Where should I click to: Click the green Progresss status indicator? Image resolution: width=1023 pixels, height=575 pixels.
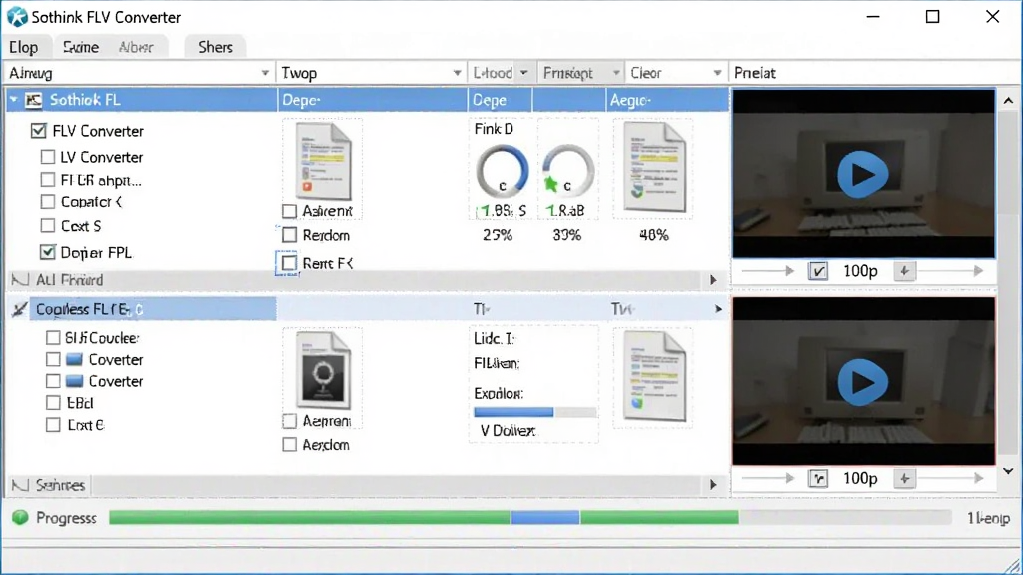[20, 518]
